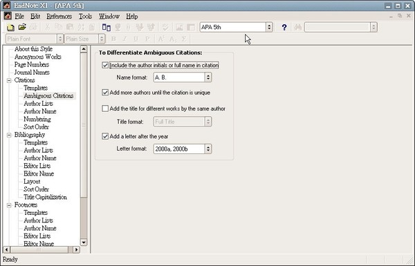Select Page Numbers in tree

point(32,64)
